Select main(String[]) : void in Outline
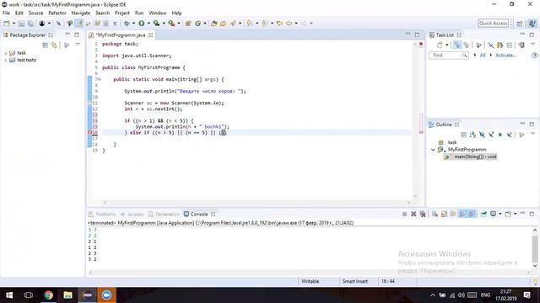This screenshot has width=540, height=303. pyautogui.click(x=475, y=157)
